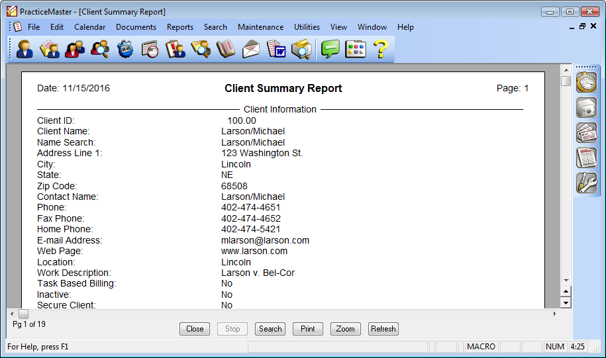
Task: Click the blue timer stopwatch toolbar icon
Action: click(x=125, y=50)
